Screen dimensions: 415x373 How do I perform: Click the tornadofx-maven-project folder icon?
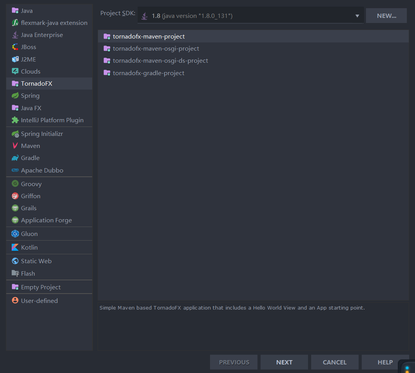click(107, 36)
